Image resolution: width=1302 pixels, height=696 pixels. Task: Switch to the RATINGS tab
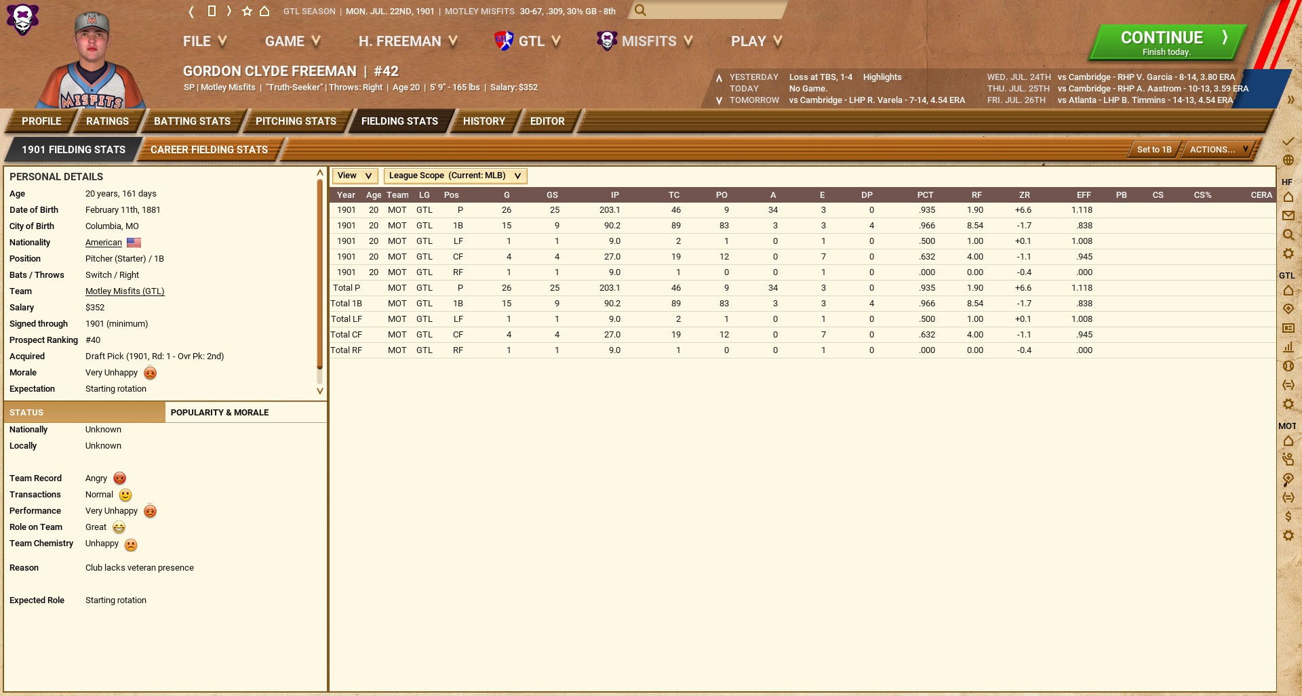(x=107, y=121)
